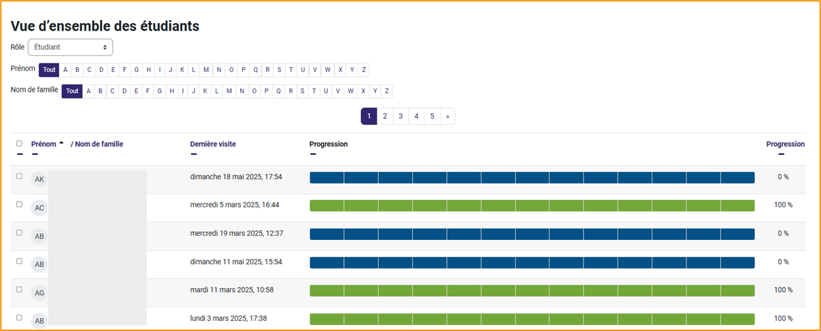Click the ascending sort arrow beside Prénom

click(x=62, y=143)
